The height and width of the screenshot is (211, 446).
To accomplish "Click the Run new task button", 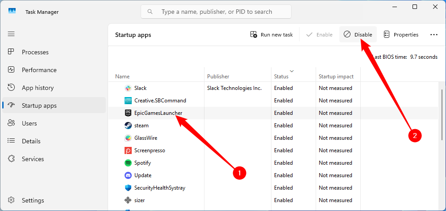I will click(271, 35).
